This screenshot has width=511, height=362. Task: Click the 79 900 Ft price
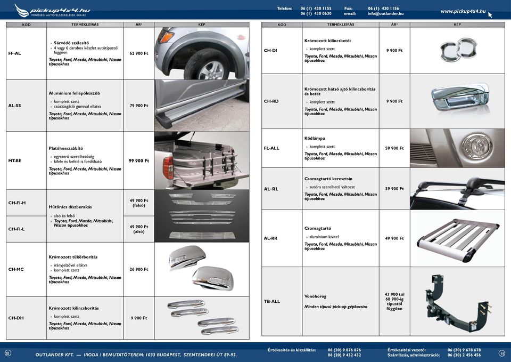(139, 106)
